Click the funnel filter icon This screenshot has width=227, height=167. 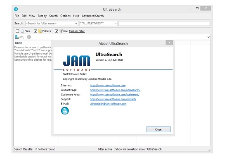click(x=61, y=31)
